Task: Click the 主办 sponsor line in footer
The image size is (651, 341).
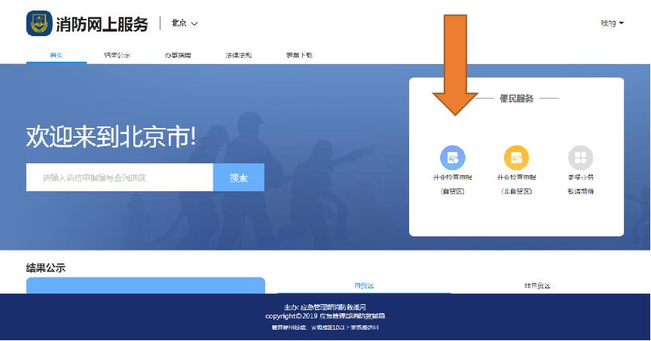Action: pos(325,307)
